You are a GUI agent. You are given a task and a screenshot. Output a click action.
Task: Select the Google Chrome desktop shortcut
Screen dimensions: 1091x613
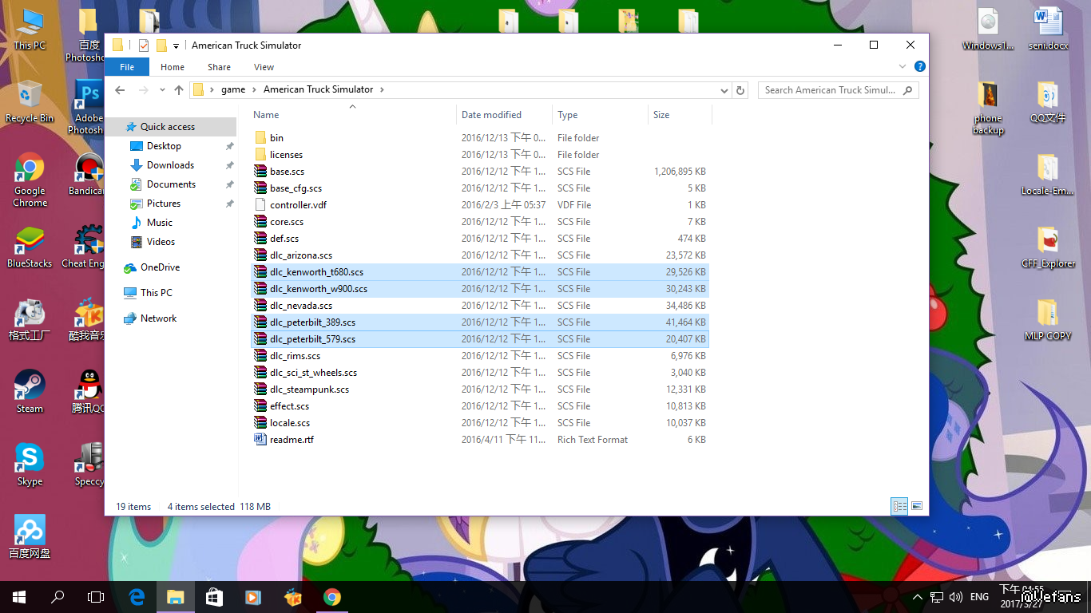(30, 180)
